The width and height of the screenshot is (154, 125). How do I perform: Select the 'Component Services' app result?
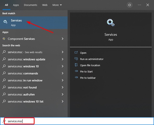[x=34, y=39]
